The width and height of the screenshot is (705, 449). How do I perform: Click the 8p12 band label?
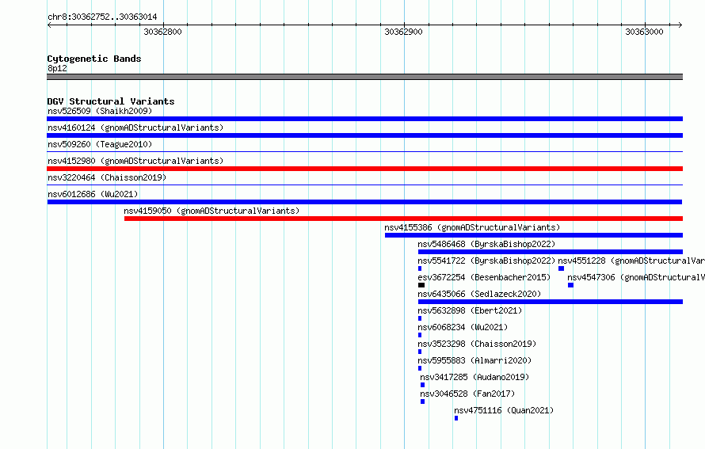coord(57,68)
